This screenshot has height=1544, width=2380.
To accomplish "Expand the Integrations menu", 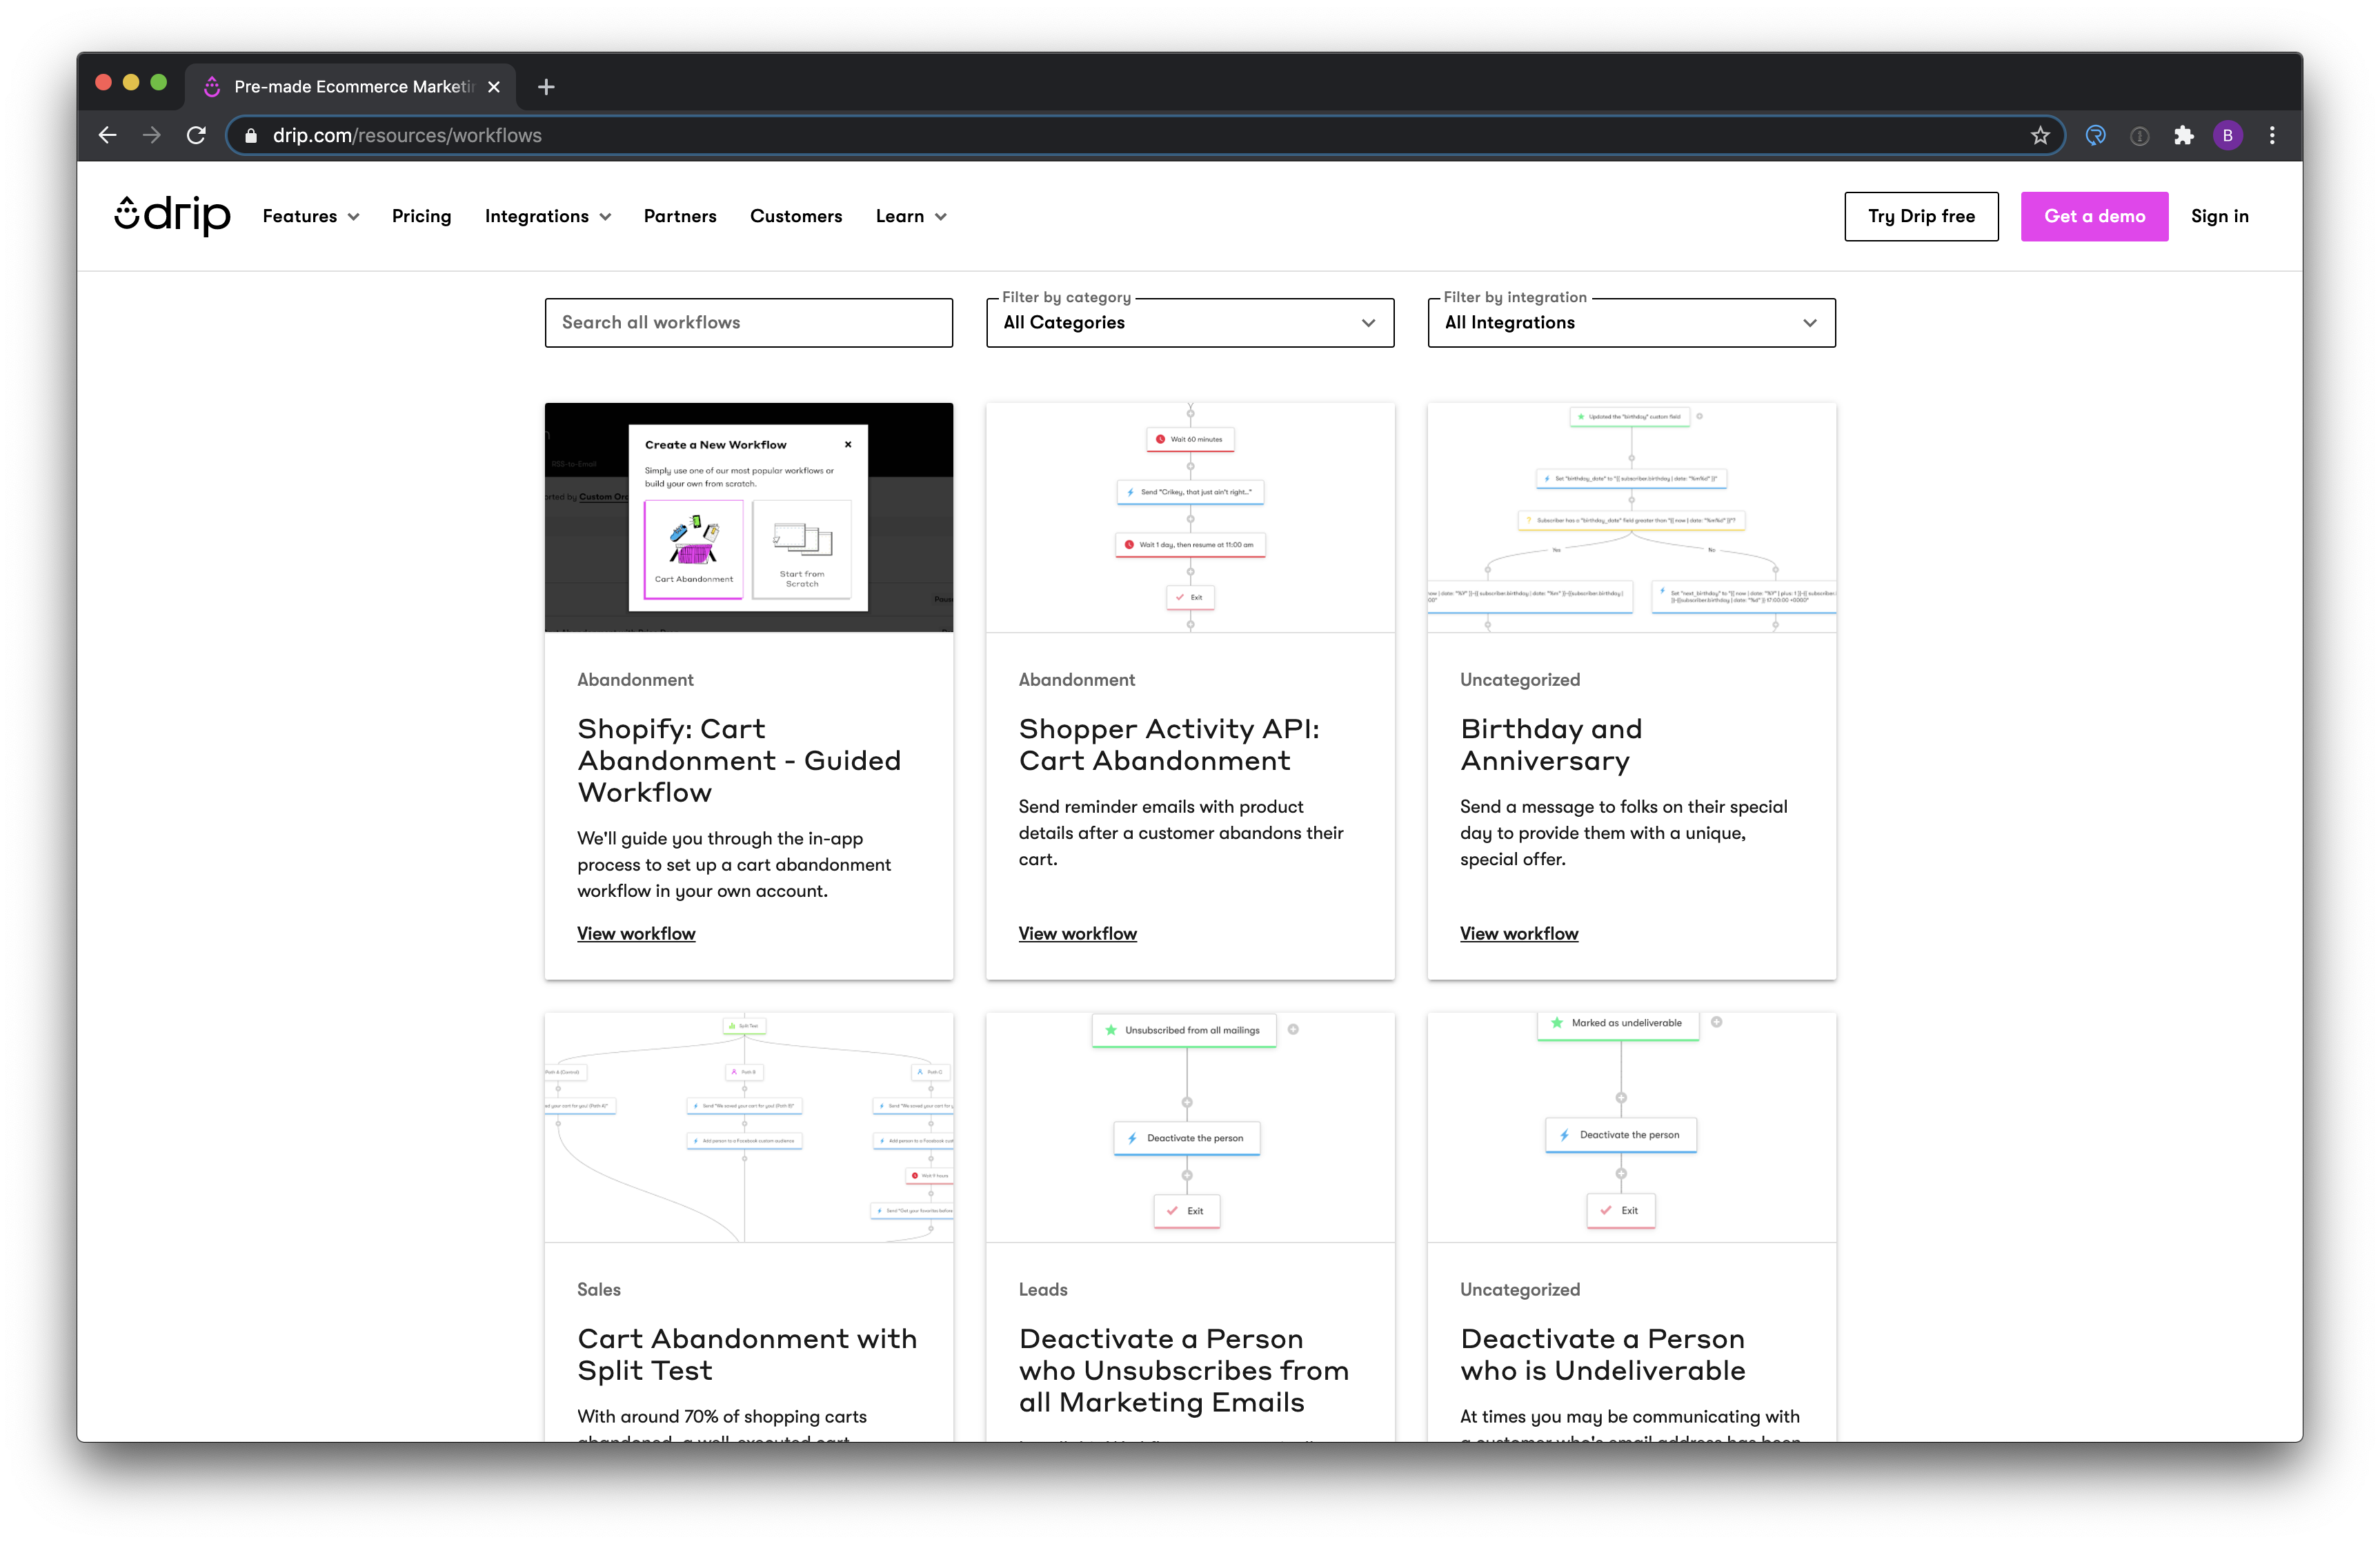I will 548,216.
